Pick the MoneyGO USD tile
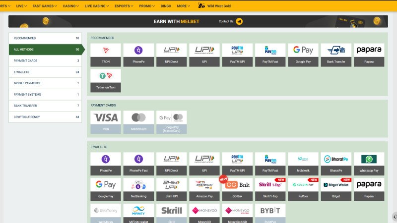This screenshot has height=223, width=397. click(x=237, y=213)
